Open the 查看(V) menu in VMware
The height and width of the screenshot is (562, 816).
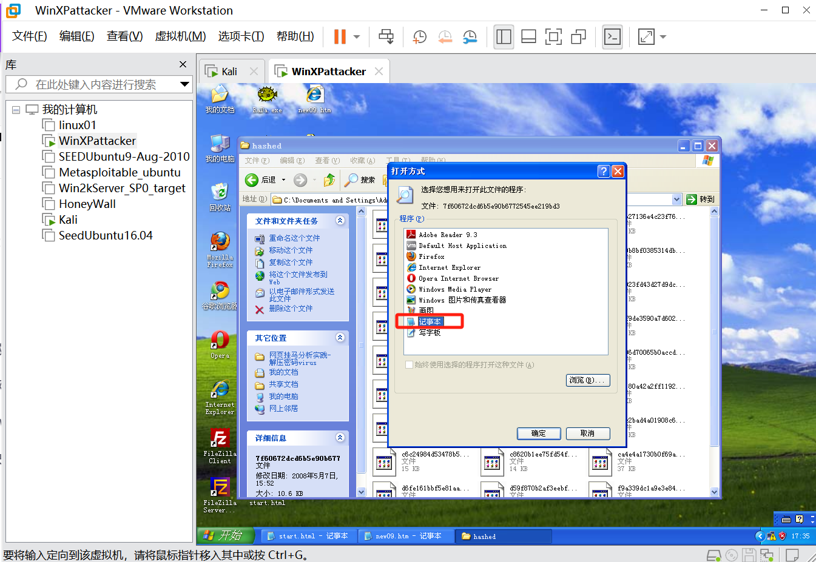point(125,36)
